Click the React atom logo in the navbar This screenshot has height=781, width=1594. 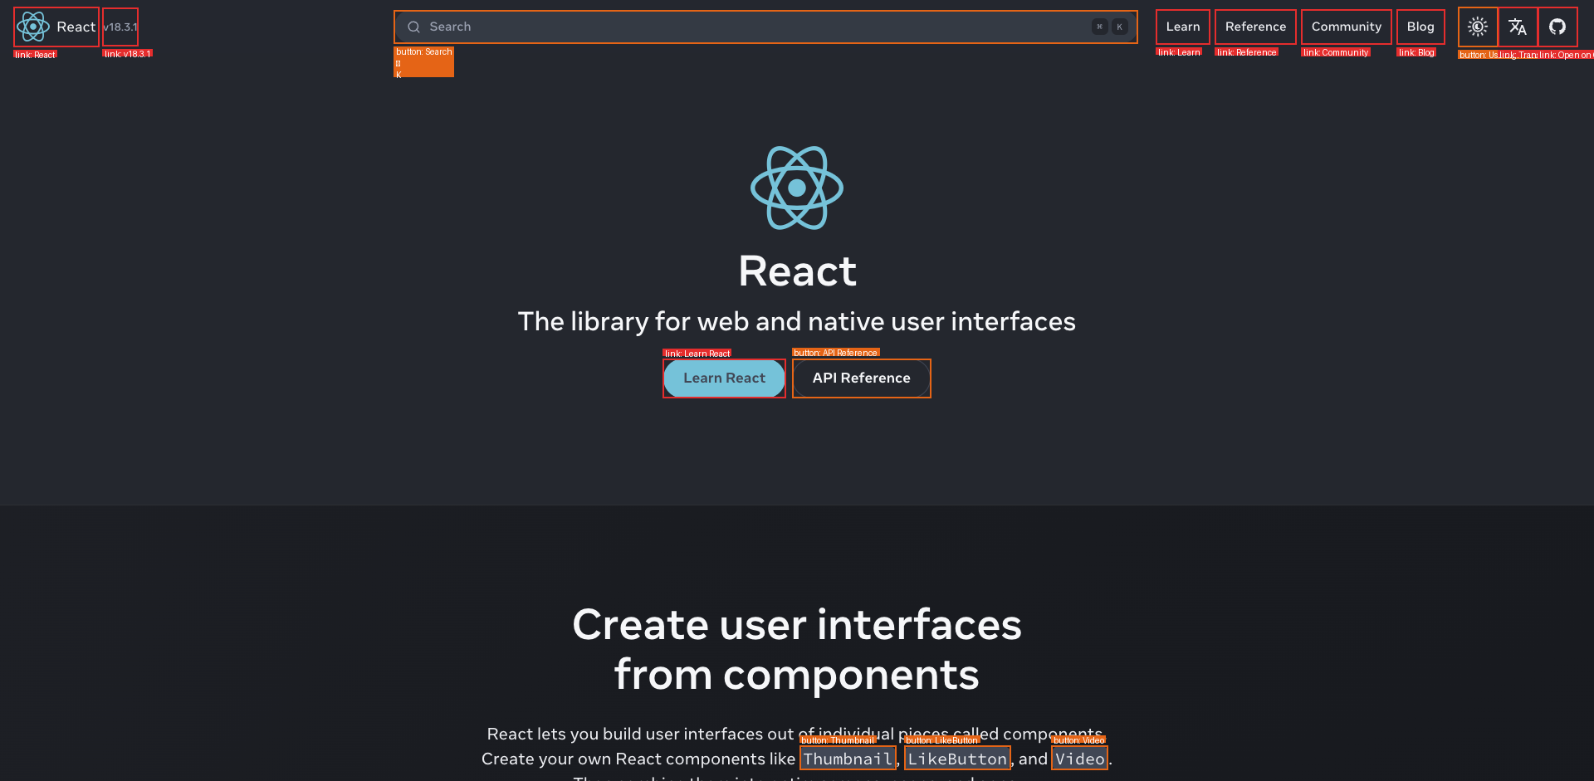point(33,27)
